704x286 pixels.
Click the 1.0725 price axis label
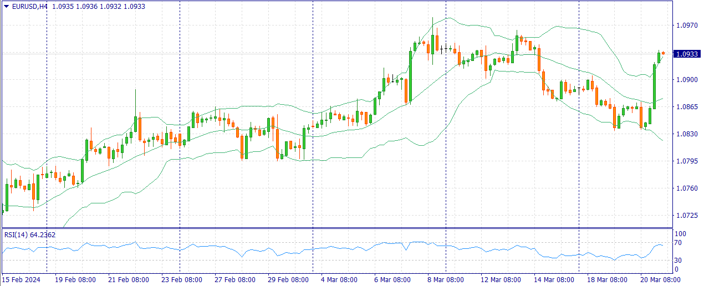[686, 215]
